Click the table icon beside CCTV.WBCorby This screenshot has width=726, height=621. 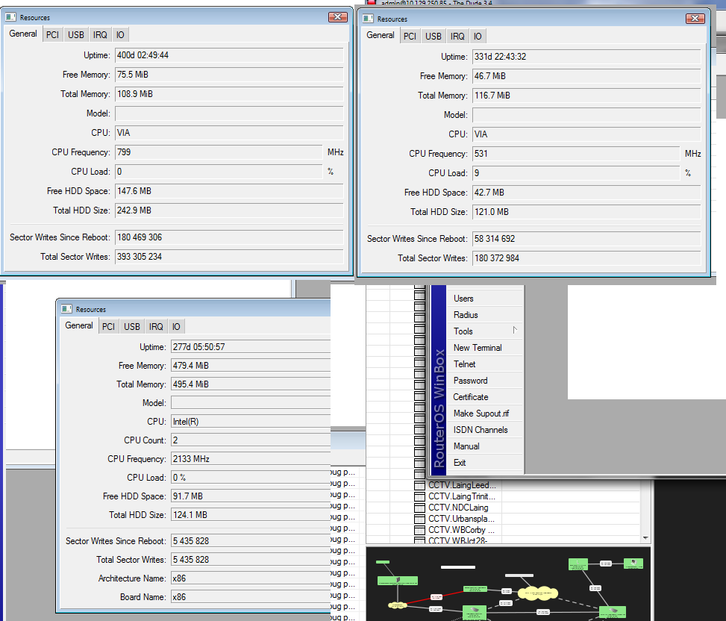click(x=419, y=530)
